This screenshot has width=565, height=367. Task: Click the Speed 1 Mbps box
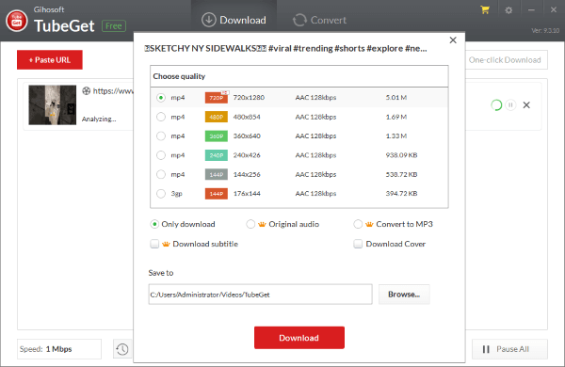coord(59,349)
